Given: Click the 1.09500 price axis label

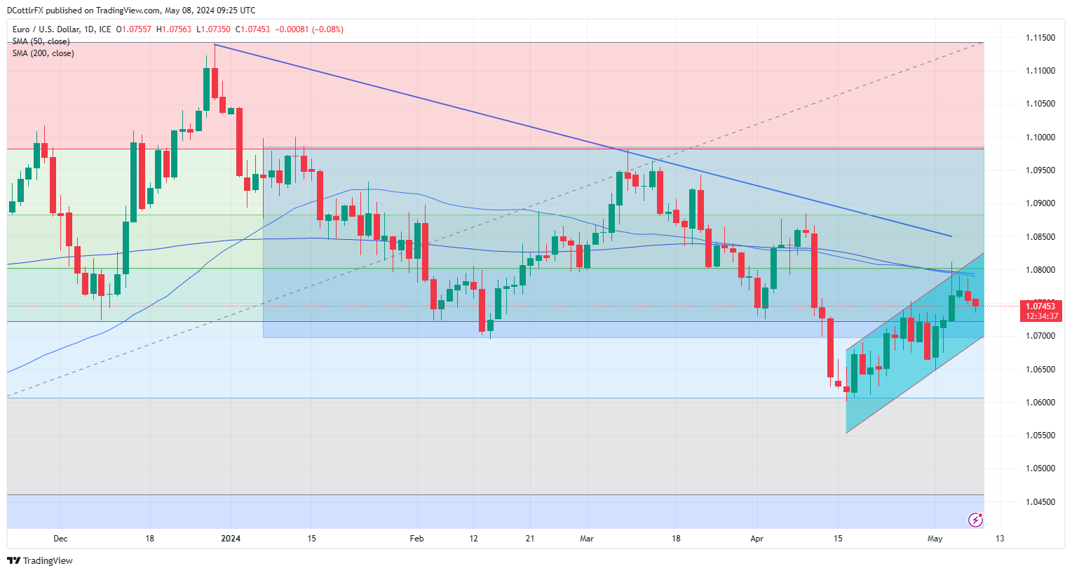Looking at the screenshot, I should pos(1040,170).
